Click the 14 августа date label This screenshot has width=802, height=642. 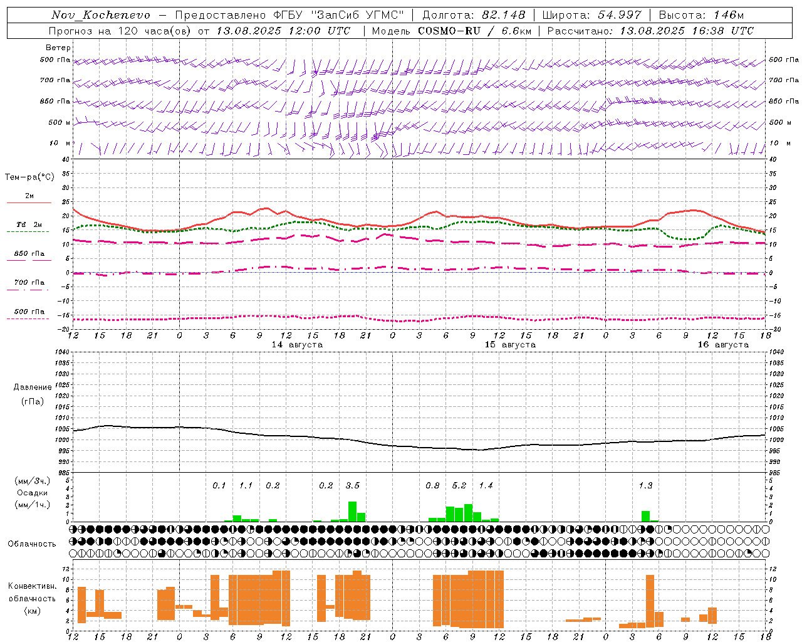(x=297, y=345)
